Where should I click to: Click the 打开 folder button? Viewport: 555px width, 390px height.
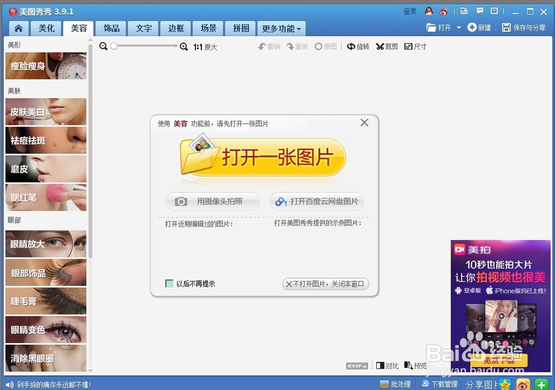(438, 28)
